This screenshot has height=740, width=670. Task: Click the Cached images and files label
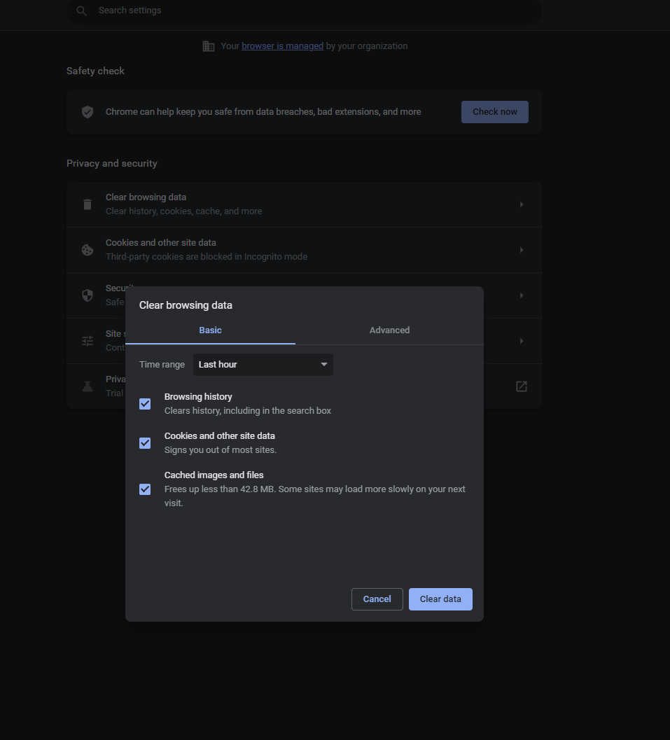[x=214, y=475]
